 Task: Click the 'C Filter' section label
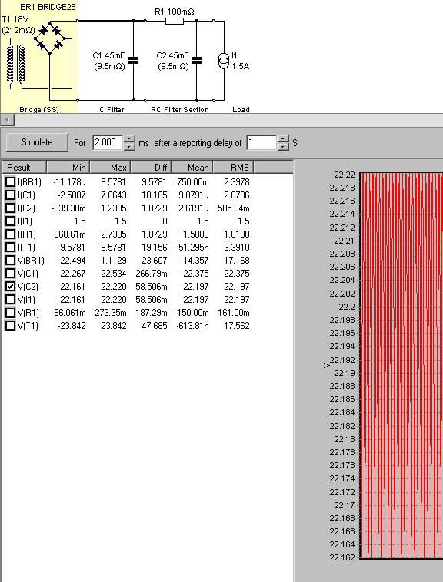[112, 109]
